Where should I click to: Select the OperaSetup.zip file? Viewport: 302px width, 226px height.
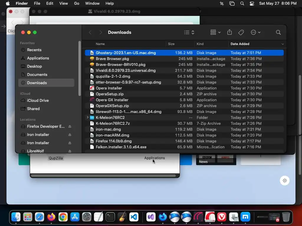[x=184, y=94]
